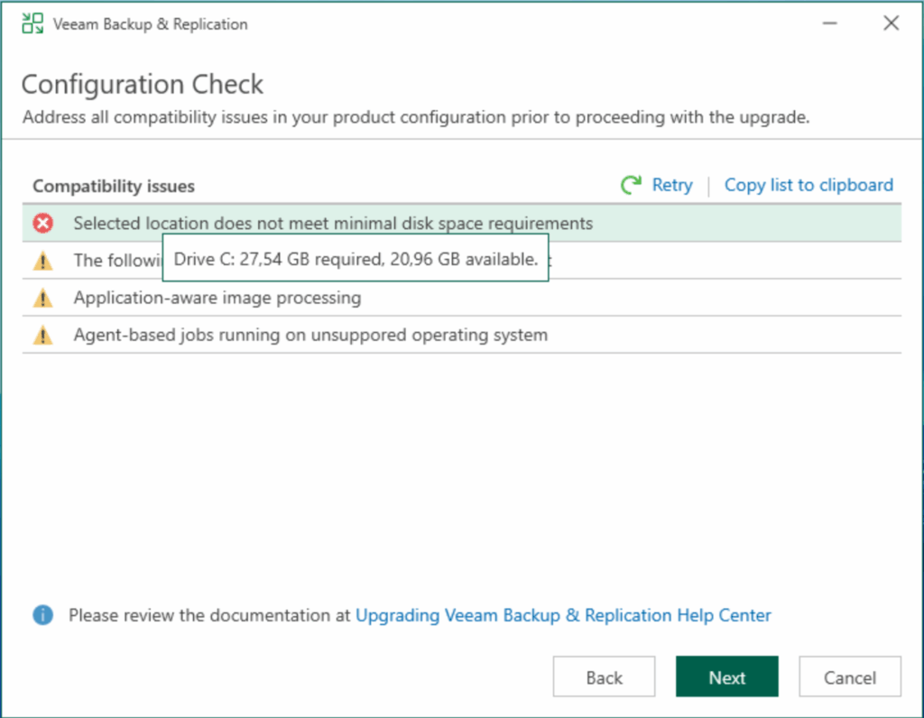
Task: Click the Compatibility issues list header
Action: point(114,186)
